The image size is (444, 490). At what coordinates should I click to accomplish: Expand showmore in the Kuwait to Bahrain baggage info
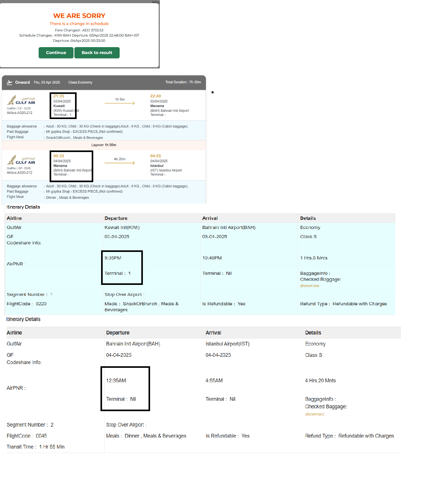[x=309, y=286]
